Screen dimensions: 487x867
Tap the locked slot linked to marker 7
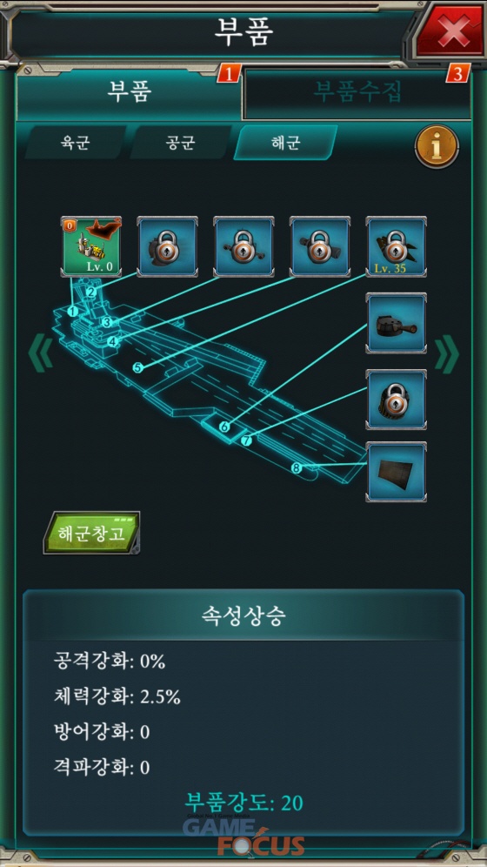pyautogui.click(x=396, y=400)
